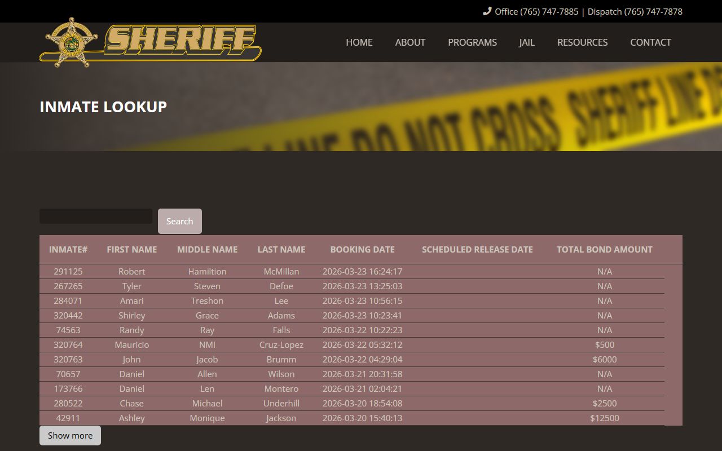722x451 pixels.
Task: Call the Office number (765) 747-7885
Action: point(536,11)
